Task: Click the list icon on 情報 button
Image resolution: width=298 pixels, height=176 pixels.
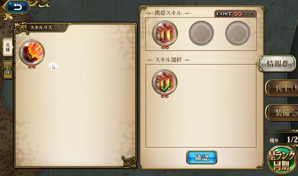Action: (x=285, y=64)
